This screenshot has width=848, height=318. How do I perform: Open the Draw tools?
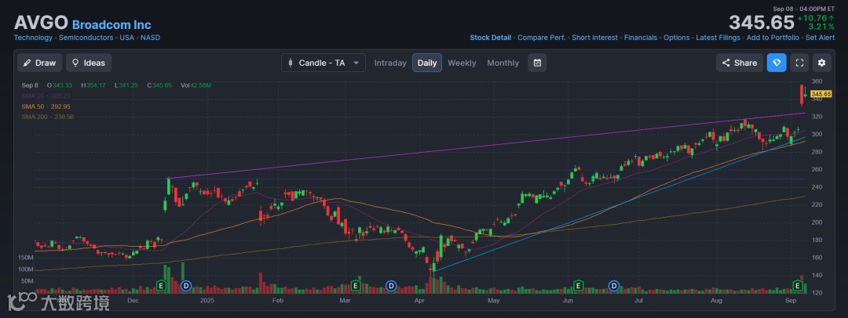click(39, 63)
